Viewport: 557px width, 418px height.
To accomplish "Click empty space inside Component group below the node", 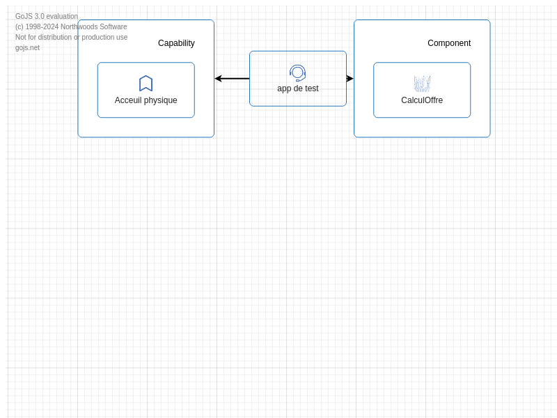I will click(x=422, y=127).
